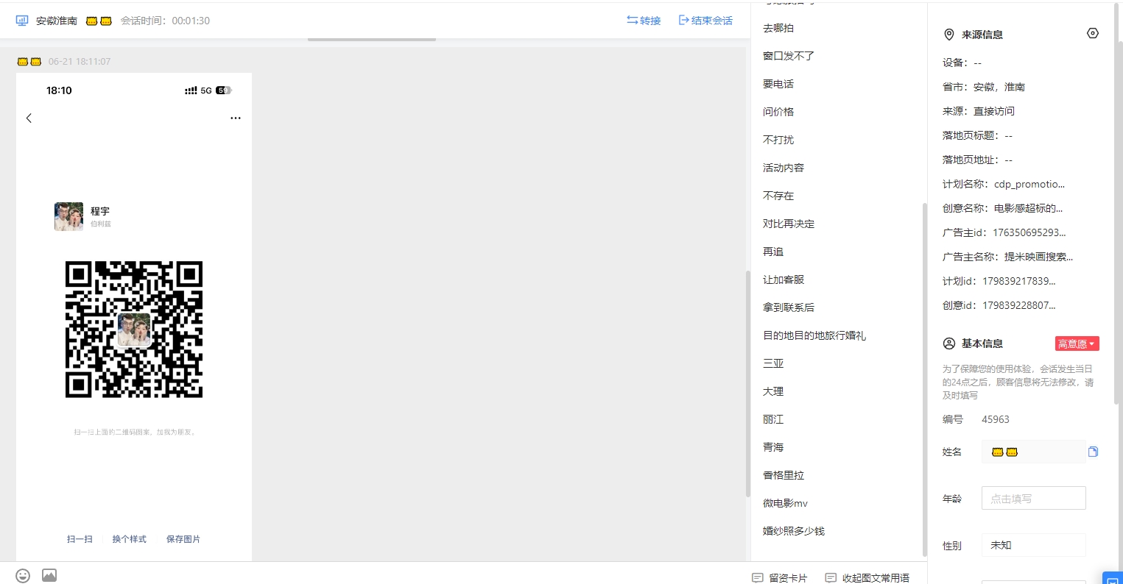Select quick phrase 目的地目的地旅行婚礼
Image resolution: width=1123 pixels, height=584 pixels.
[814, 335]
